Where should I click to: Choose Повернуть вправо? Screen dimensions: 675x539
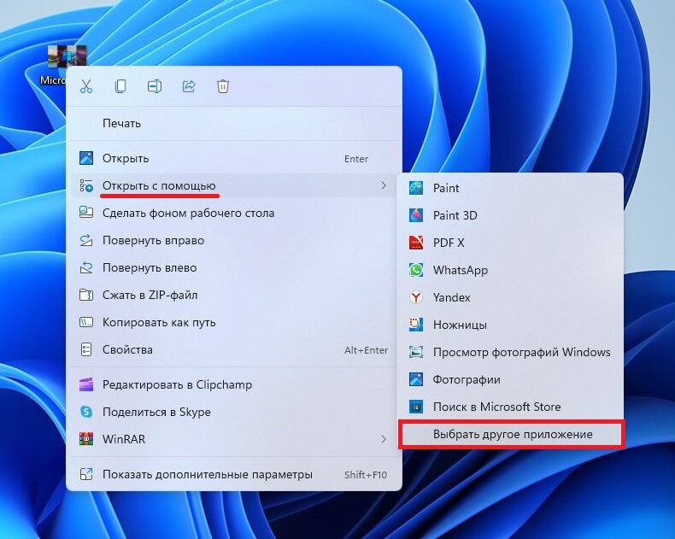[x=233, y=240]
